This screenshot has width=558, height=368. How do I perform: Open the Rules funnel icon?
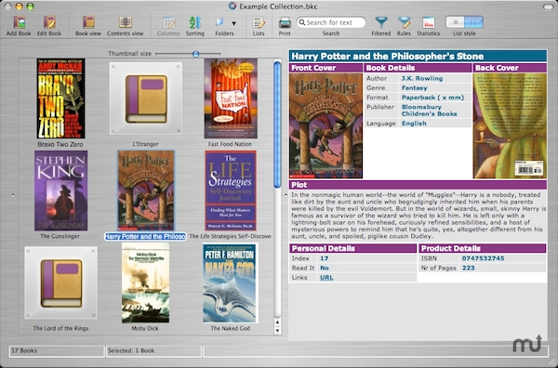[404, 22]
